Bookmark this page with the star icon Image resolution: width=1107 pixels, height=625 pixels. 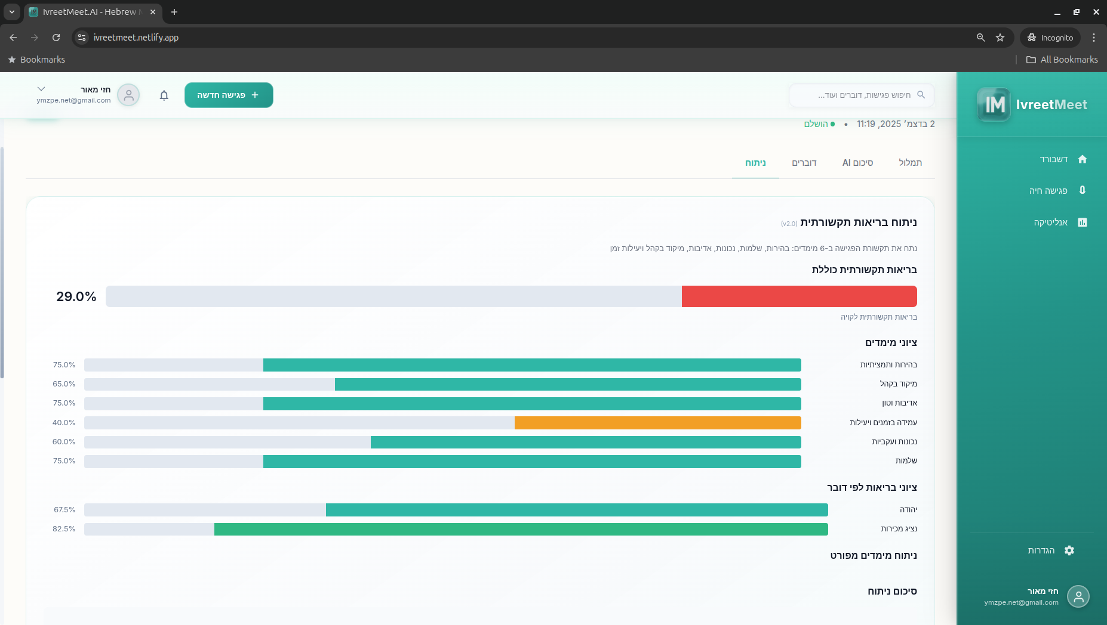[x=1000, y=38]
